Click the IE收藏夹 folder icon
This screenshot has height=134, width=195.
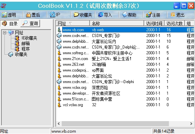tap(17, 38)
